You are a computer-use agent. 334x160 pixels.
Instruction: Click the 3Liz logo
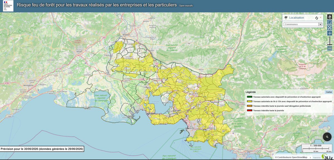326,157
